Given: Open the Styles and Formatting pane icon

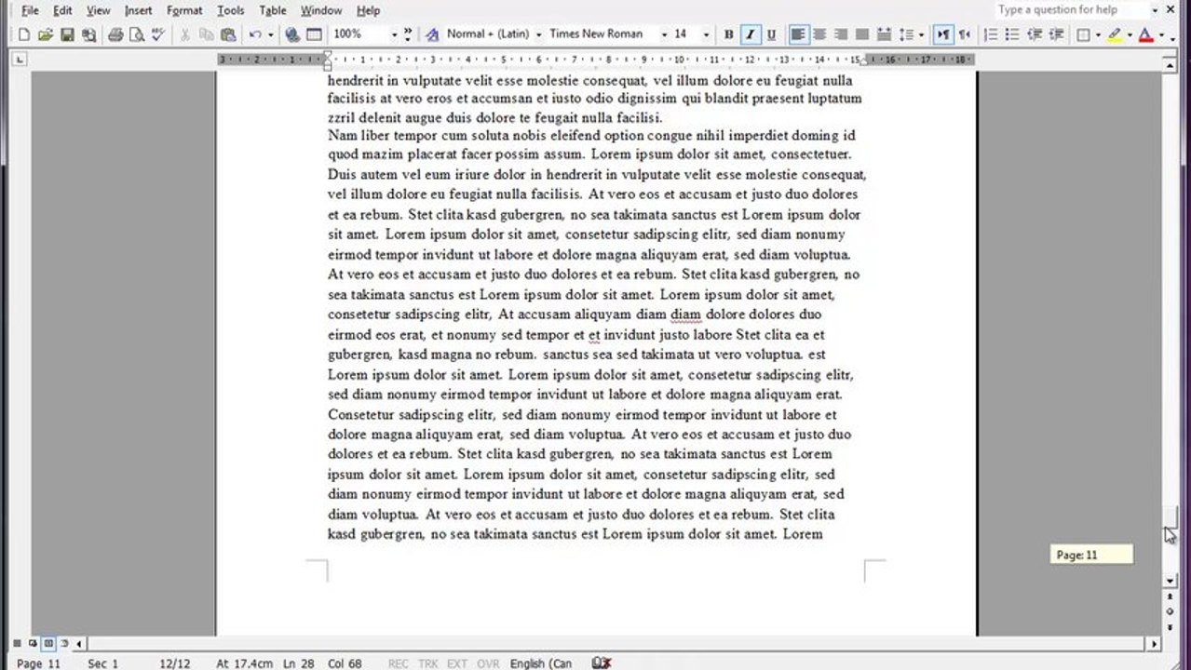Looking at the screenshot, I should pyautogui.click(x=432, y=34).
